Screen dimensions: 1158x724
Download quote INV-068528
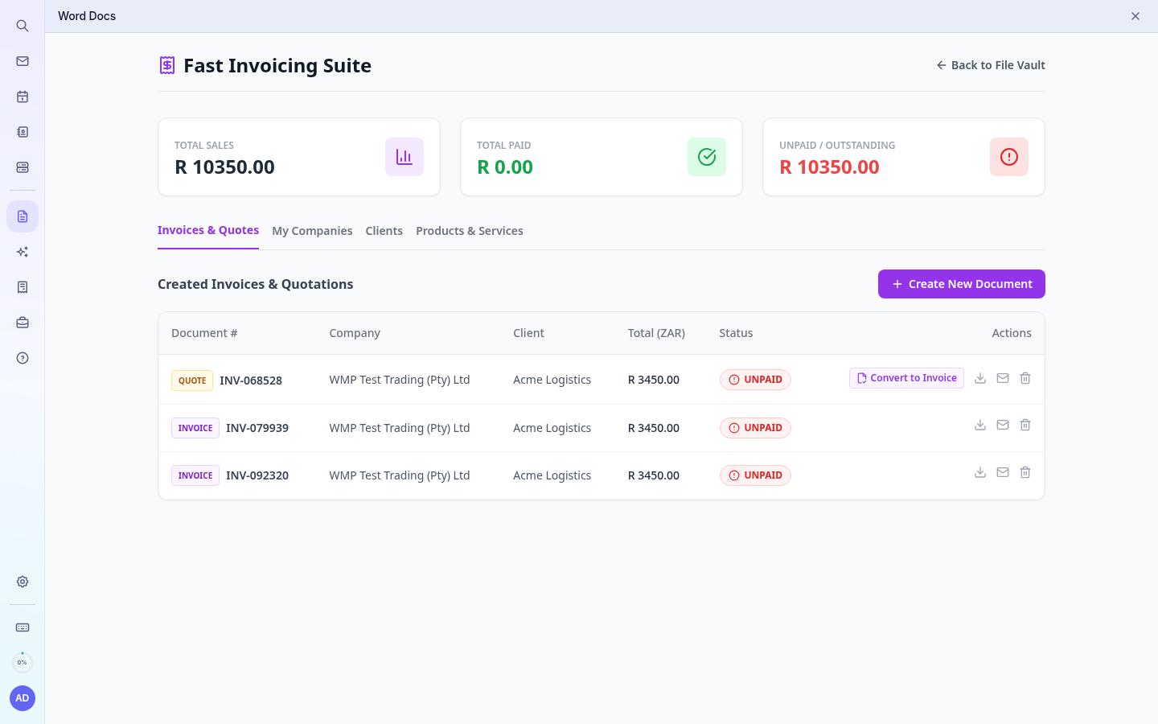tap(980, 378)
